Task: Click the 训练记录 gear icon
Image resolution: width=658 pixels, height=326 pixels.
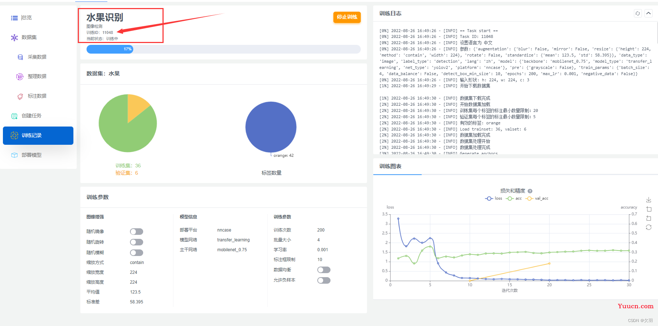Action: [14, 135]
